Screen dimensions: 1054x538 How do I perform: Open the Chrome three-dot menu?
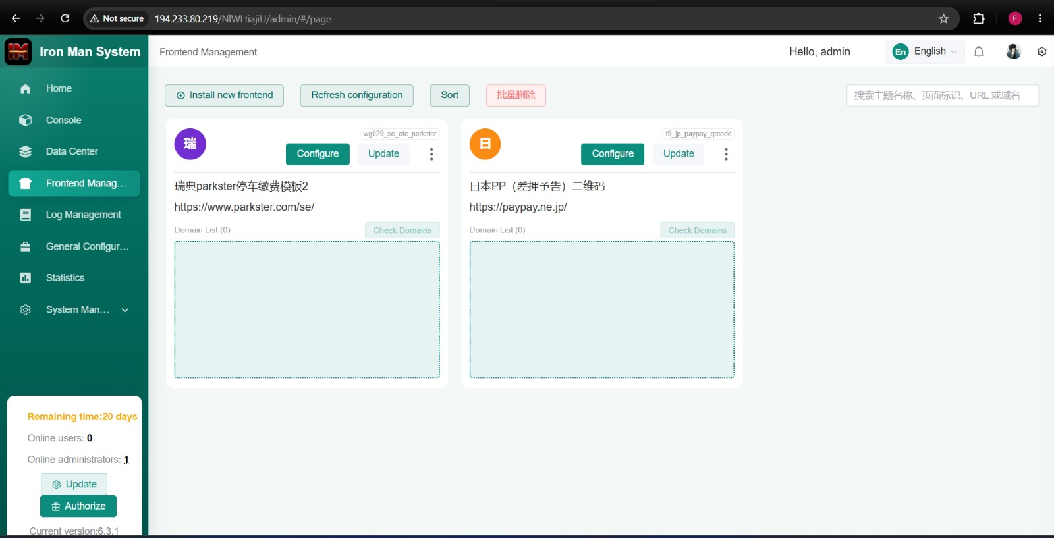point(1040,18)
